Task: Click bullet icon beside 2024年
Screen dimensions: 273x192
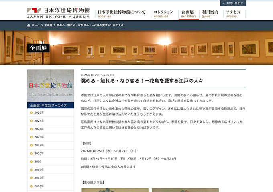Action: point(31,129)
